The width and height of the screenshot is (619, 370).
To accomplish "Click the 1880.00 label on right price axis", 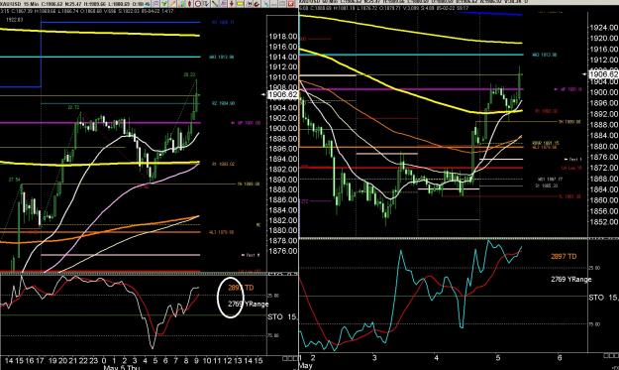I will click(x=604, y=146).
